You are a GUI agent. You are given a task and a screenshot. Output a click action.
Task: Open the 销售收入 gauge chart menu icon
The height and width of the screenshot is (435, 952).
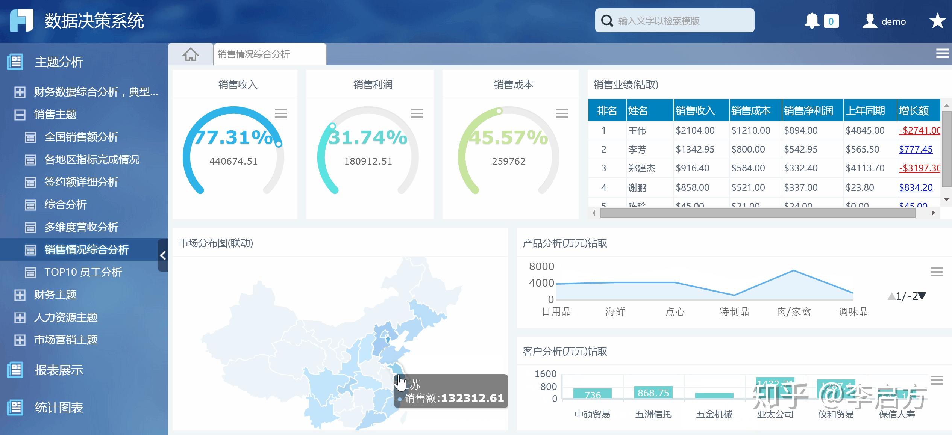[x=281, y=113]
